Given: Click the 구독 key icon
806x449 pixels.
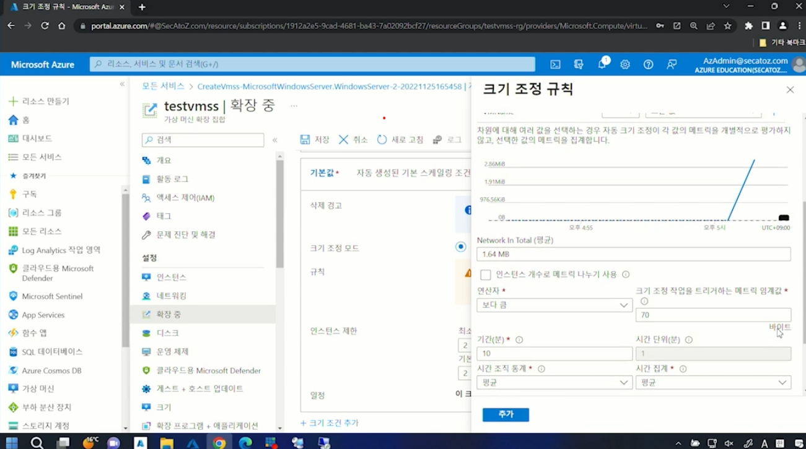Looking at the screenshot, I should 13,194.
